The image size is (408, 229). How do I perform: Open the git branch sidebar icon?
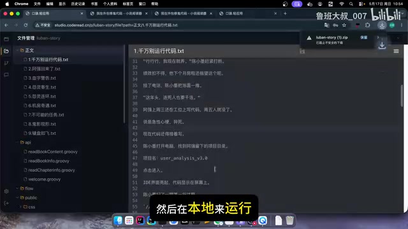pyautogui.click(x=6, y=63)
